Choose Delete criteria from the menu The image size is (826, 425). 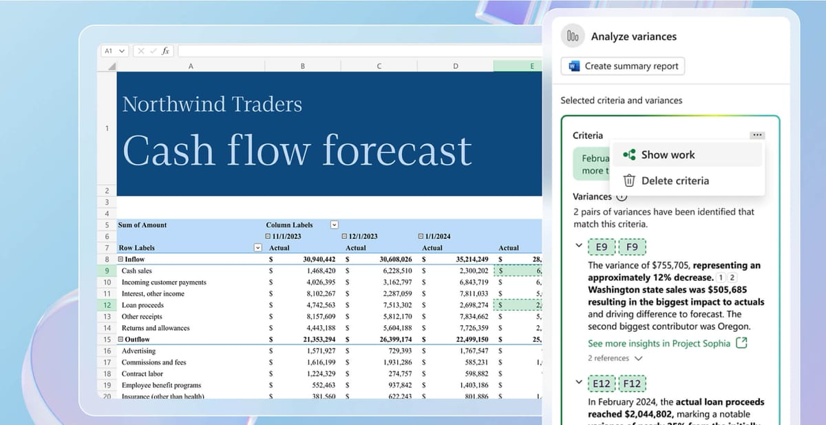tap(686, 180)
